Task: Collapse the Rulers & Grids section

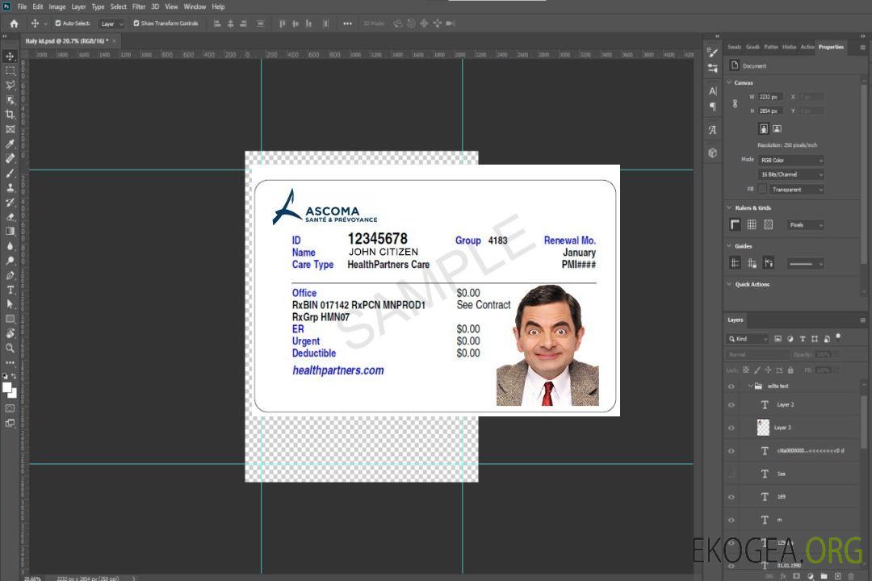Action: [x=731, y=208]
